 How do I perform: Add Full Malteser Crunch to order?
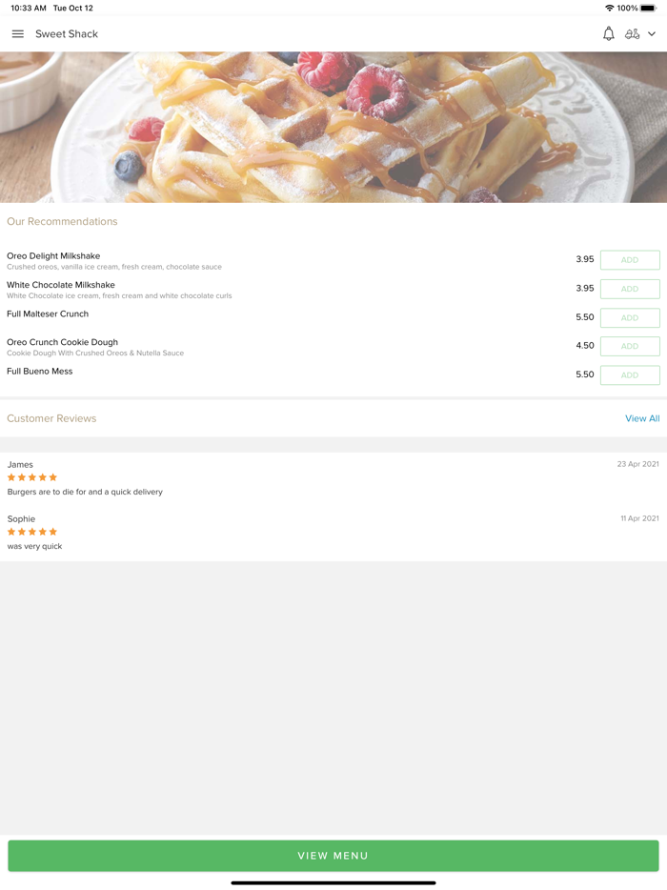[x=629, y=317]
